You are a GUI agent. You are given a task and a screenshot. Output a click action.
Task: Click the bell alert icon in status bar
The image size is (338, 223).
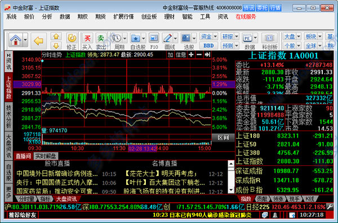(275, 215)
